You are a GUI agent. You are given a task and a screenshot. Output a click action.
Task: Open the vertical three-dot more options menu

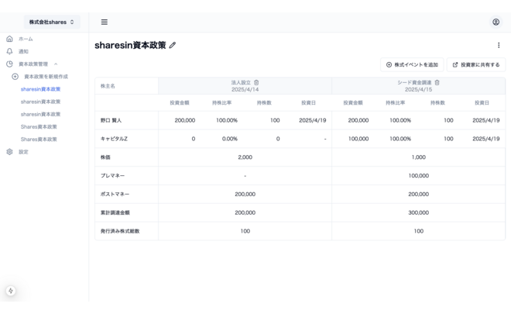pyautogui.click(x=499, y=46)
